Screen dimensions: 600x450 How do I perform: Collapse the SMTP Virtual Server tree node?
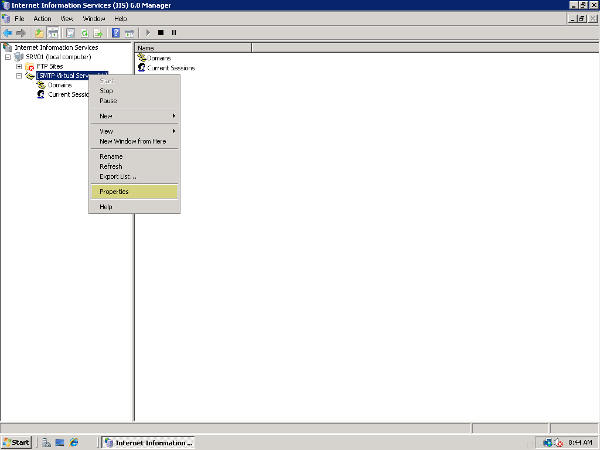[x=19, y=76]
